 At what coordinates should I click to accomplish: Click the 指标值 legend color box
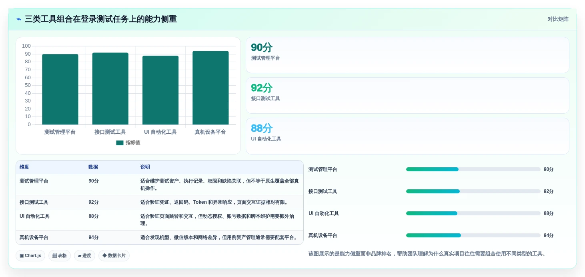pyautogui.click(x=120, y=143)
